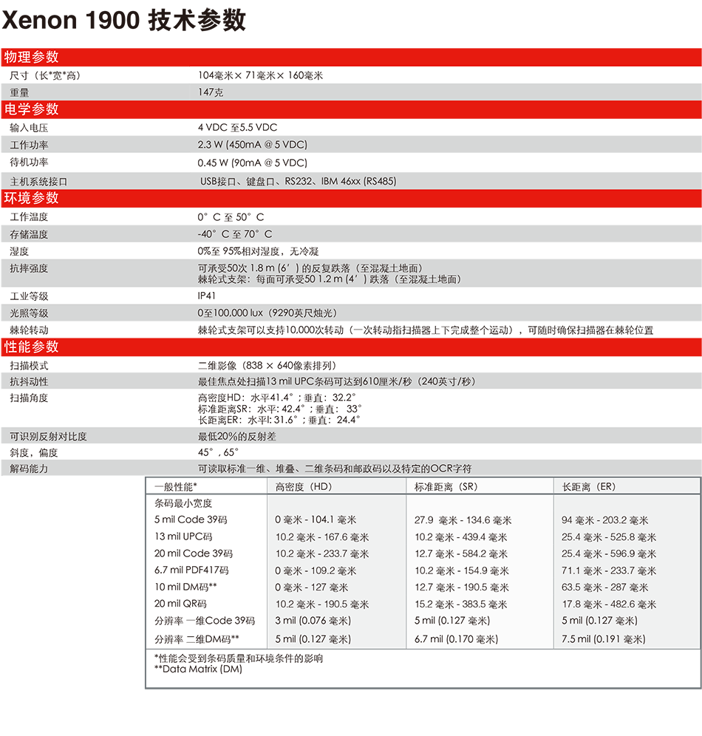Screen dimensions: 702x736
Task: Select the '环境参数' section header
Action: [x=351, y=198]
